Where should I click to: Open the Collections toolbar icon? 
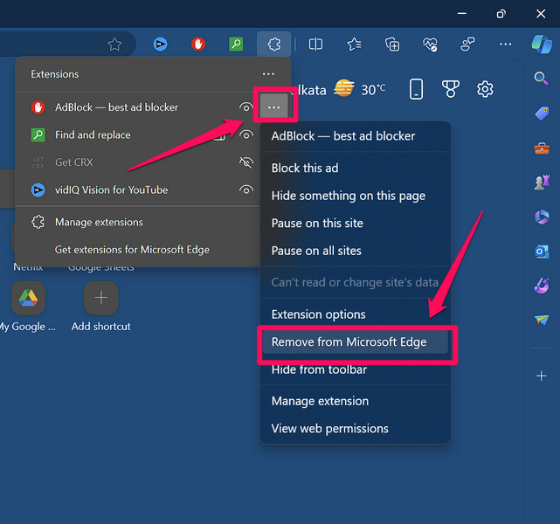pyautogui.click(x=392, y=44)
